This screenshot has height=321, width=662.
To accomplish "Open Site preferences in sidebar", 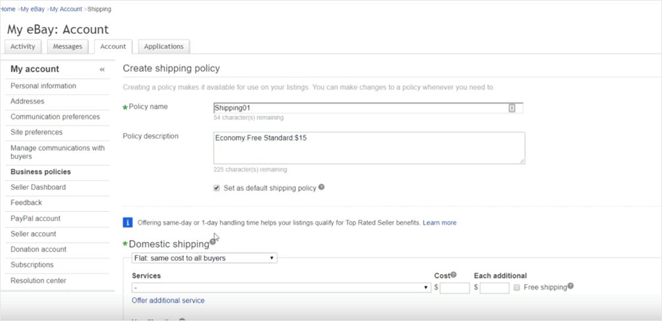I will click(36, 132).
